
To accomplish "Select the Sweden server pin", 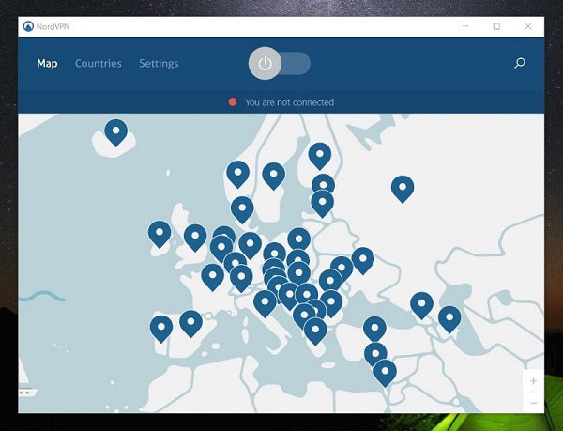I will click(274, 175).
